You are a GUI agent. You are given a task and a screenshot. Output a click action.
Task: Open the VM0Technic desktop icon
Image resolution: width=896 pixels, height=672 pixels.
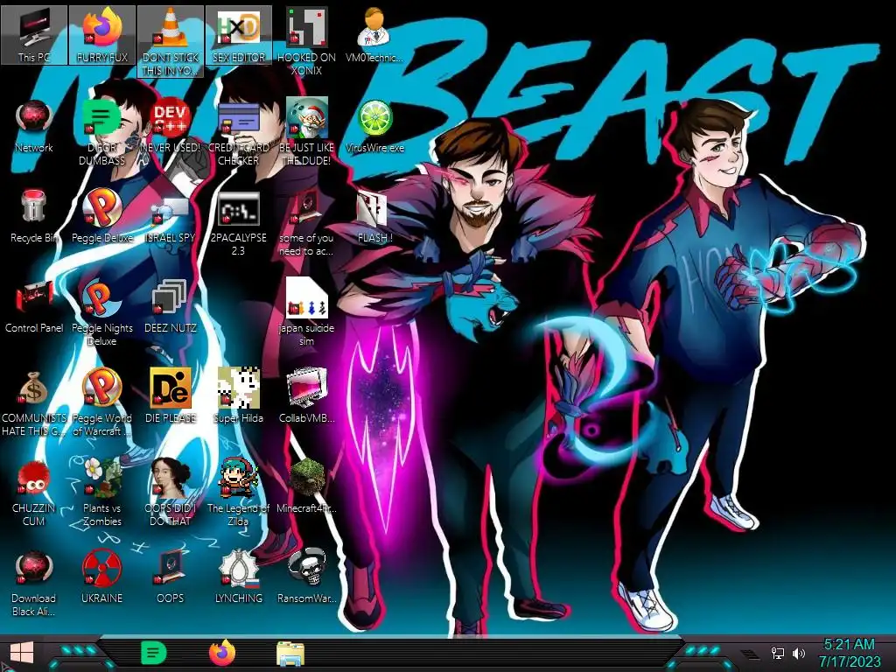tap(374, 35)
